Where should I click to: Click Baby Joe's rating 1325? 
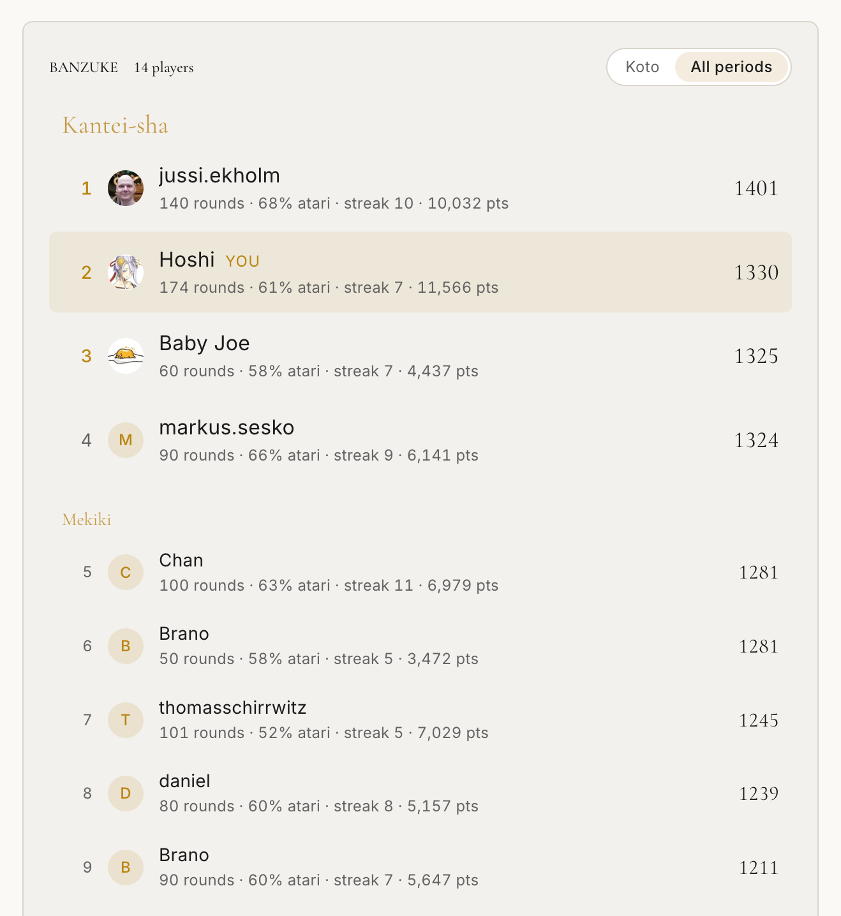pos(756,356)
